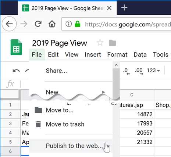Open the View menu
Viewport: 171px width, 157px height.
pos(72,54)
